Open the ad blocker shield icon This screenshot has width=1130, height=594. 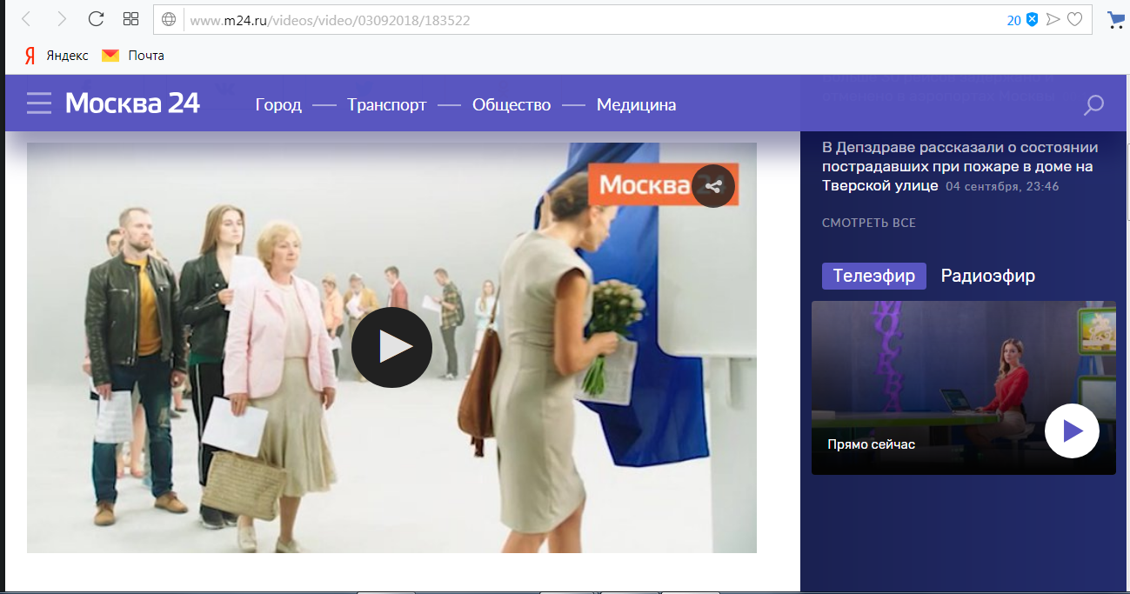pyautogui.click(x=1033, y=19)
